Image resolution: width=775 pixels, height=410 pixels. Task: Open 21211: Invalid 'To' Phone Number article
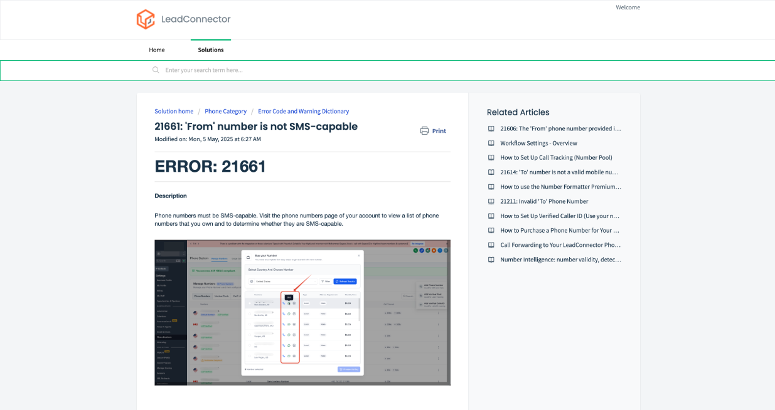[544, 201]
